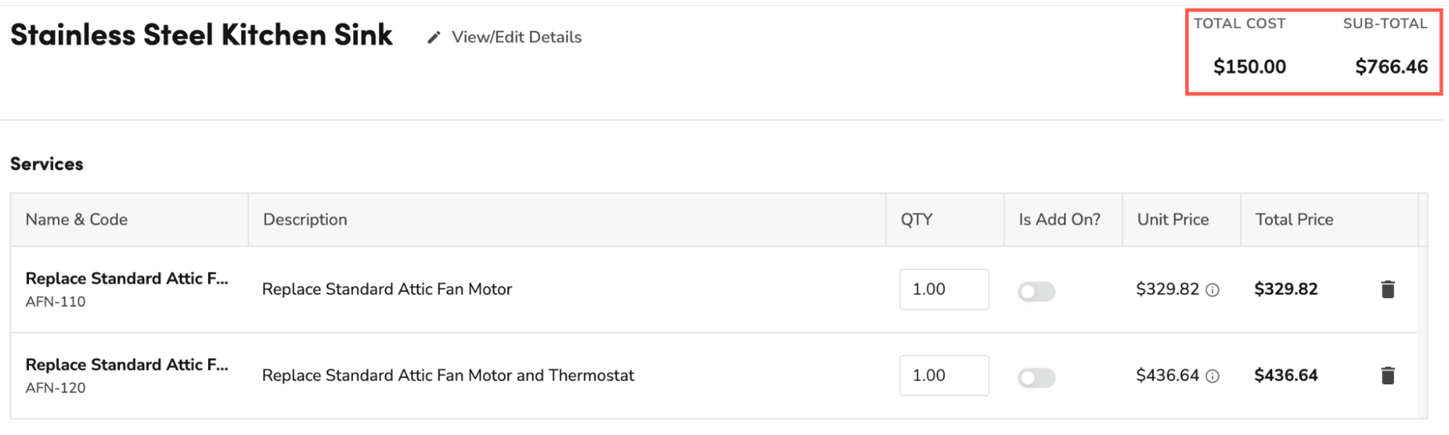The width and height of the screenshot is (1449, 435).
Task: Enable the Is Add On toggle for AFN-120
Action: click(1036, 377)
